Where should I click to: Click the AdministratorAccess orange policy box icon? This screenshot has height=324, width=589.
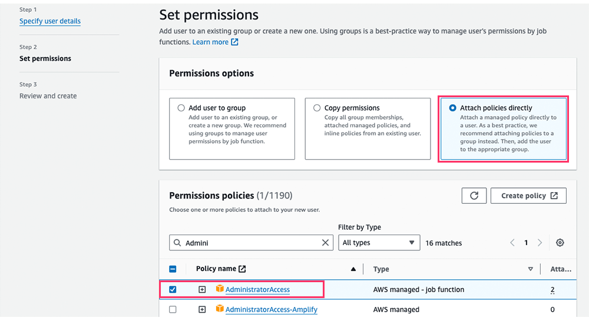[220, 289]
